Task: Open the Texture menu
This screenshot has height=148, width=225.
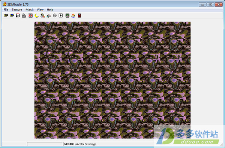Action: 17,10
